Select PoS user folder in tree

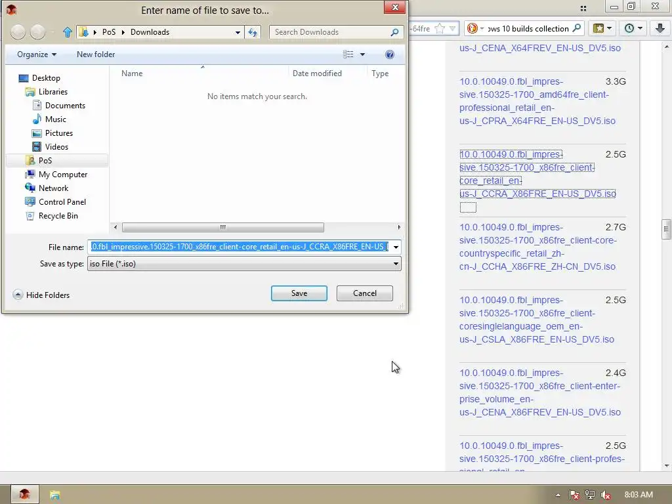click(39, 160)
